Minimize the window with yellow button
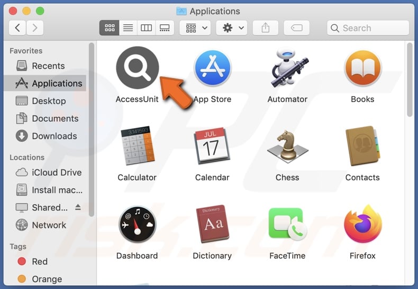This screenshot has height=289, width=418. (x=26, y=11)
